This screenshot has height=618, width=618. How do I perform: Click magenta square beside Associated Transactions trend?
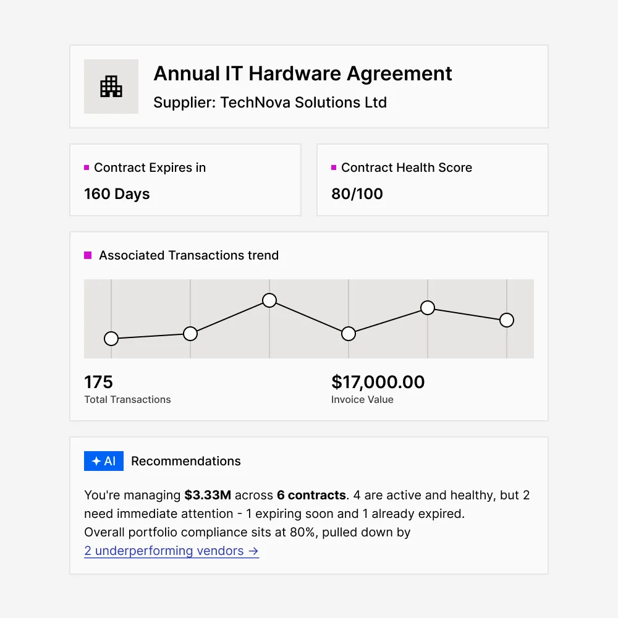pyautogui.click(x=88, y=255)
